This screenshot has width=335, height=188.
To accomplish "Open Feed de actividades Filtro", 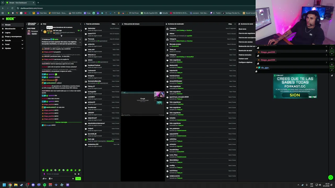I will pyautogui.click(x=113, y=24).
